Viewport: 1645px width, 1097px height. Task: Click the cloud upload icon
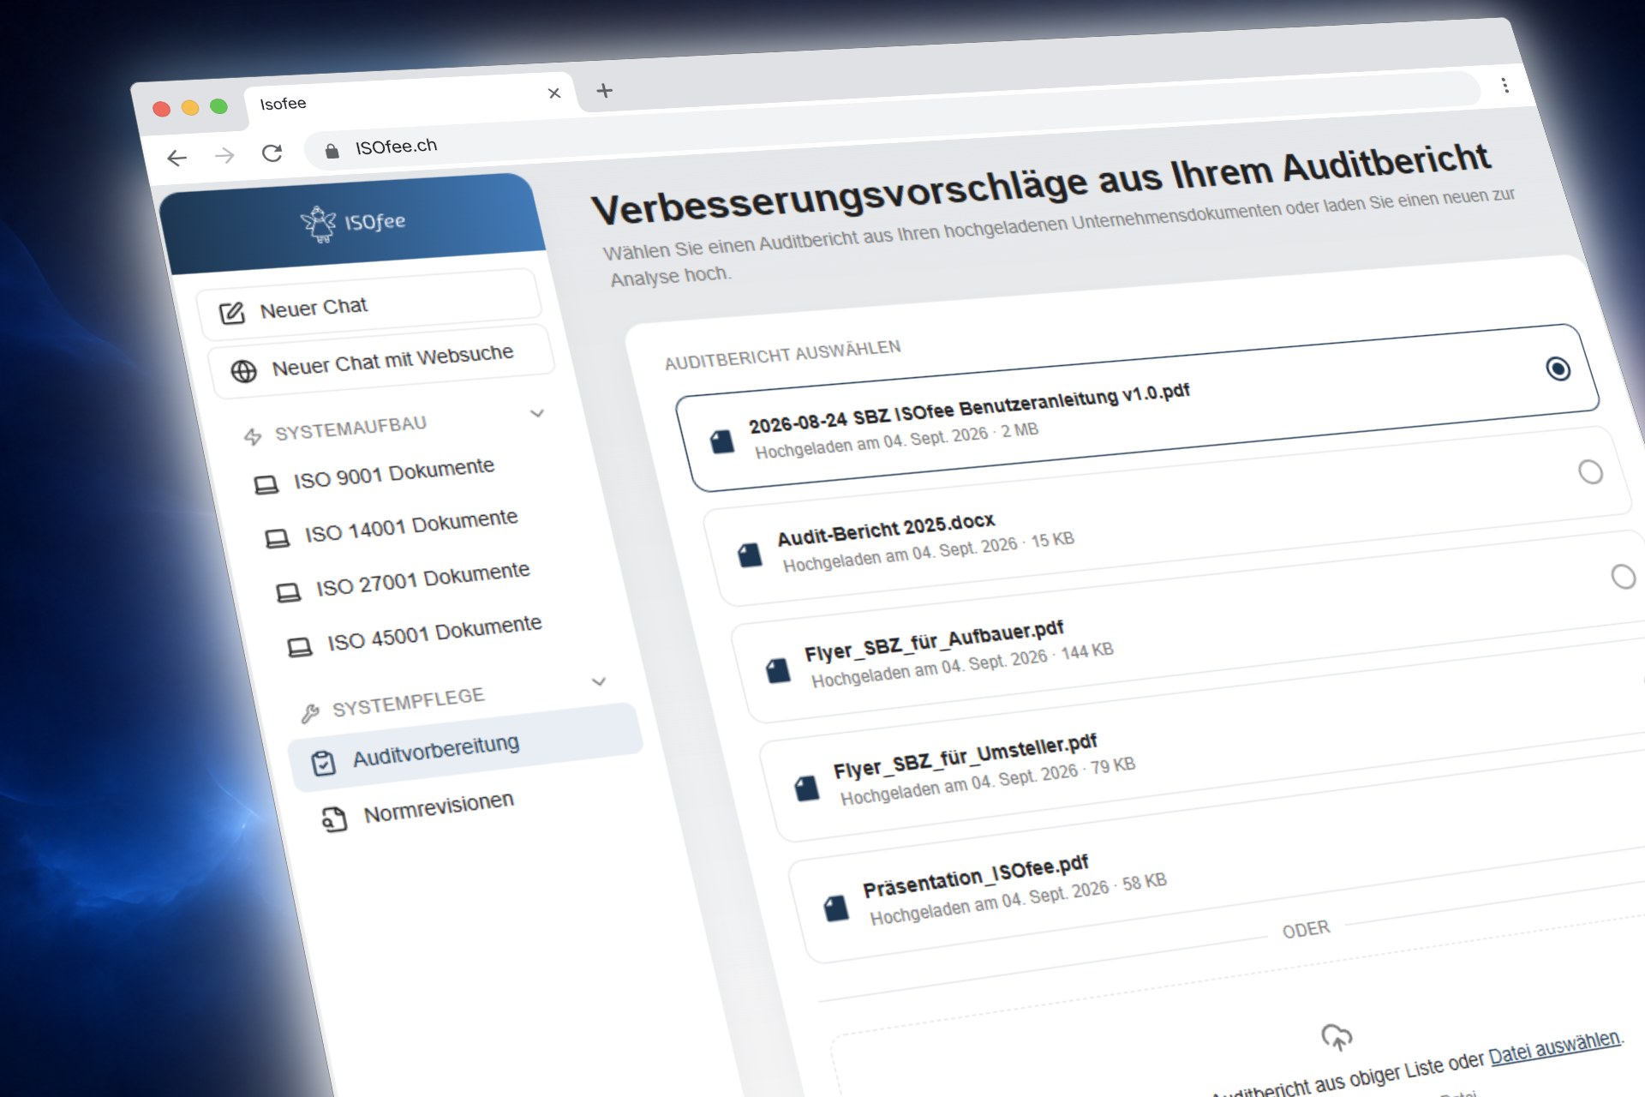[x=1337, y=1037]
